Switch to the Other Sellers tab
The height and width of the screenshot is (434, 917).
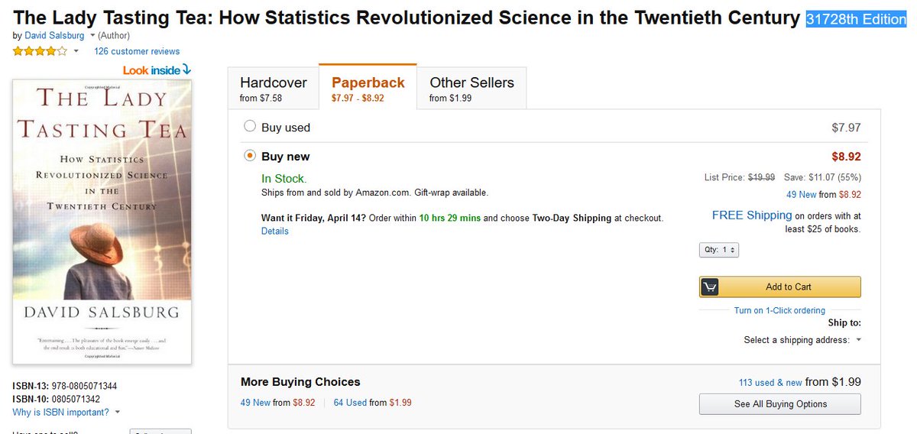tap(471, 88)
